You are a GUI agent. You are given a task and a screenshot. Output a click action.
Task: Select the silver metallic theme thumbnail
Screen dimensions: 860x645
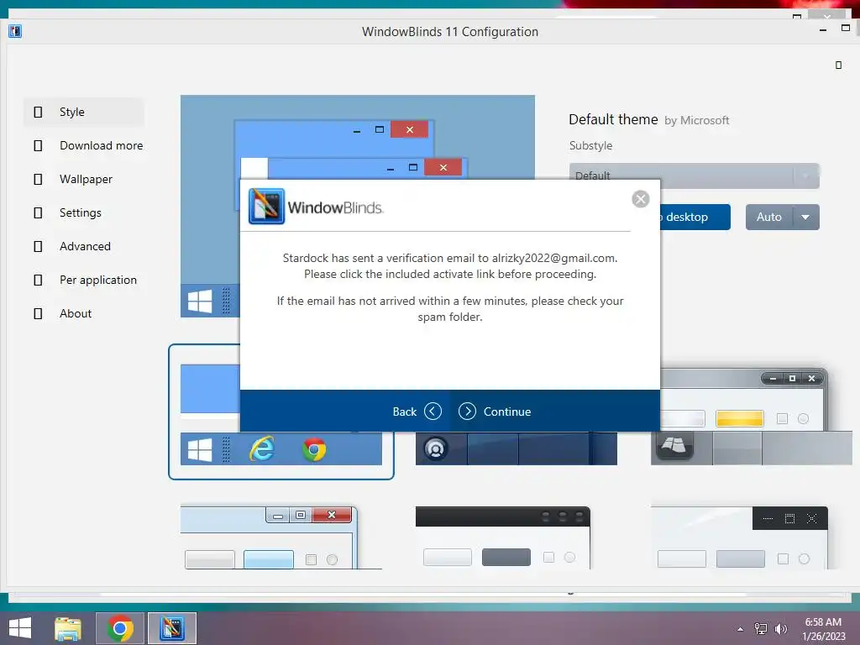(752, 417)
